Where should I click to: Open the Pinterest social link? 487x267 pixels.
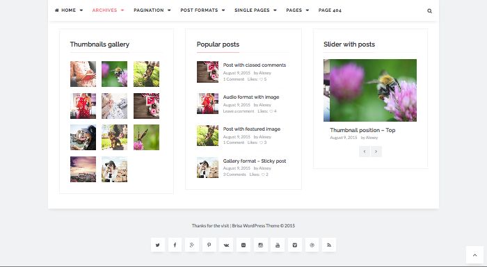coord(209,245)
